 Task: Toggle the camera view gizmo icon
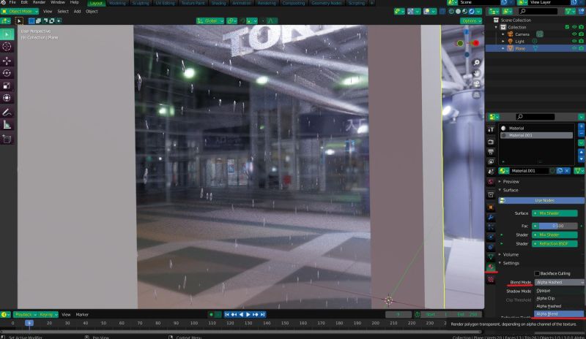click(x=477, y=84)
